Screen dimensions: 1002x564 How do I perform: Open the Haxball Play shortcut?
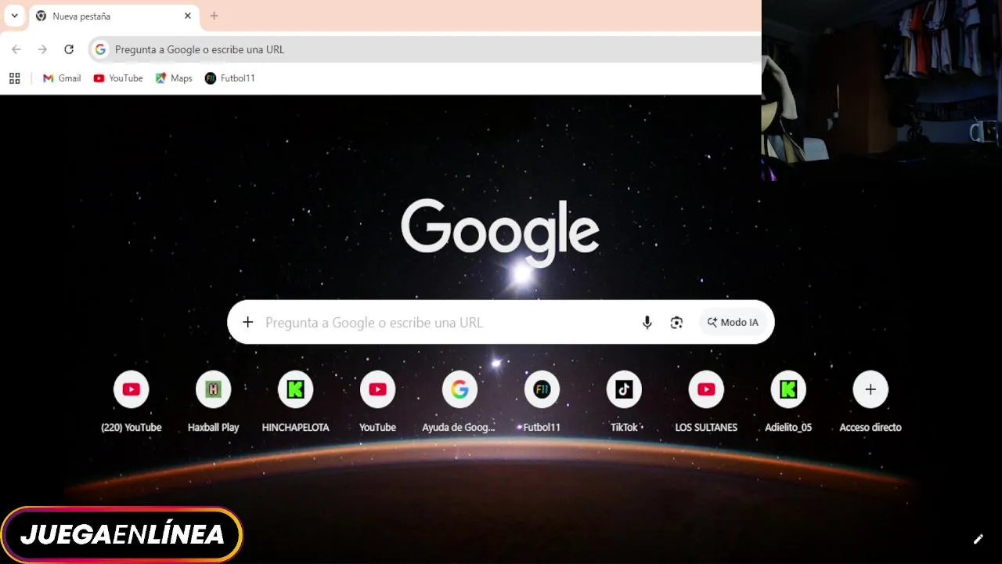(213, 402)
